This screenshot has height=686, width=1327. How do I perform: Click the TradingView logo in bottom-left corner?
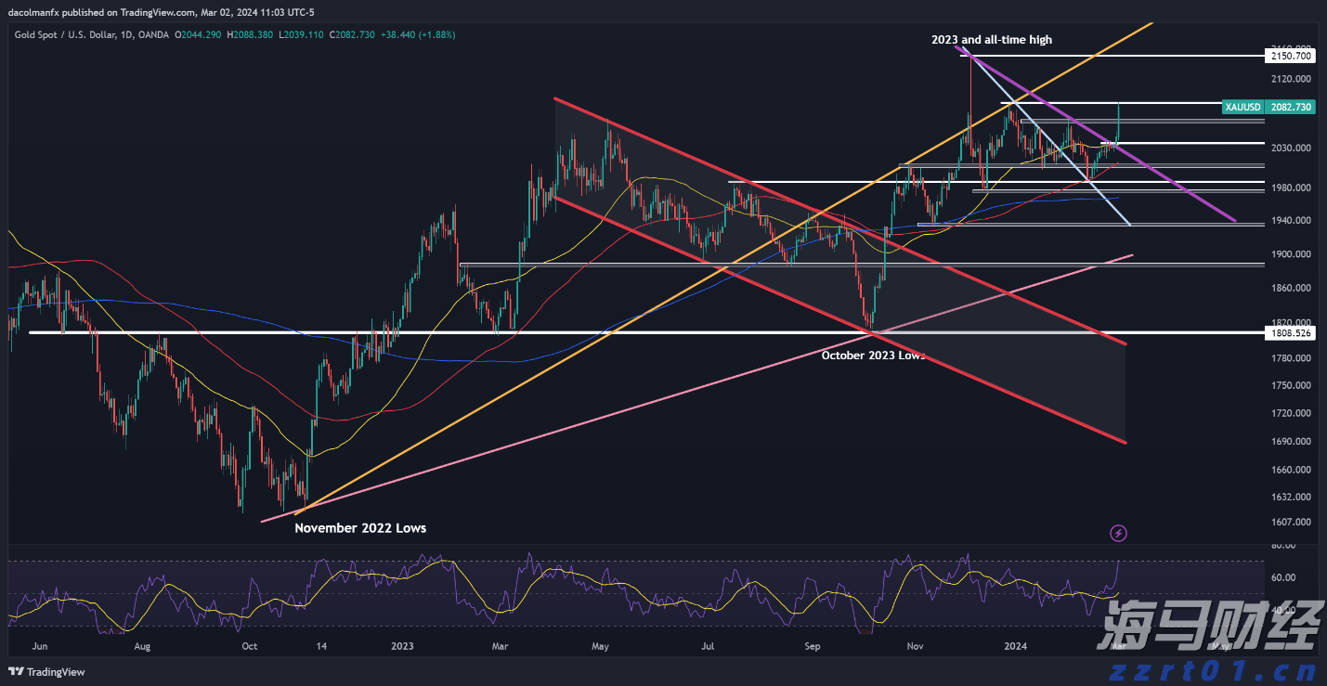click(46, 672)
